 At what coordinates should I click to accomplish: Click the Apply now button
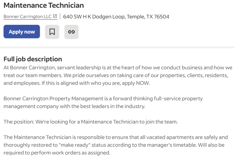(22, 32)
